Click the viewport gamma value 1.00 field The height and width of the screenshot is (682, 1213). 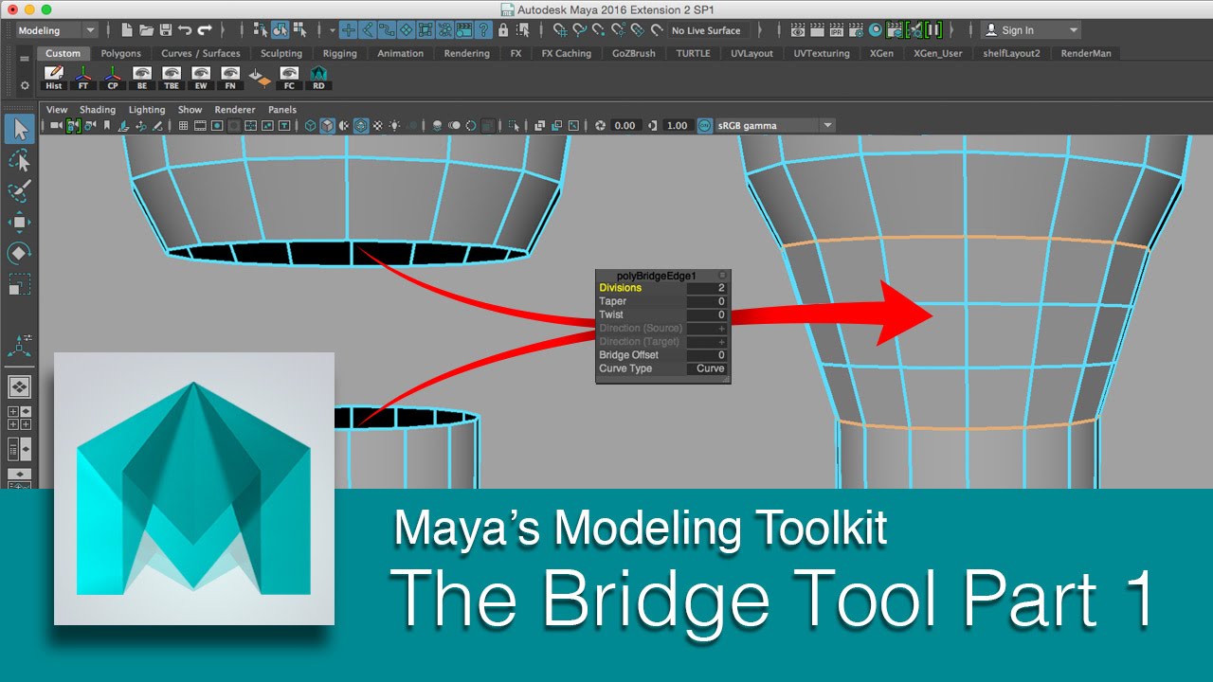pos(678,125)
